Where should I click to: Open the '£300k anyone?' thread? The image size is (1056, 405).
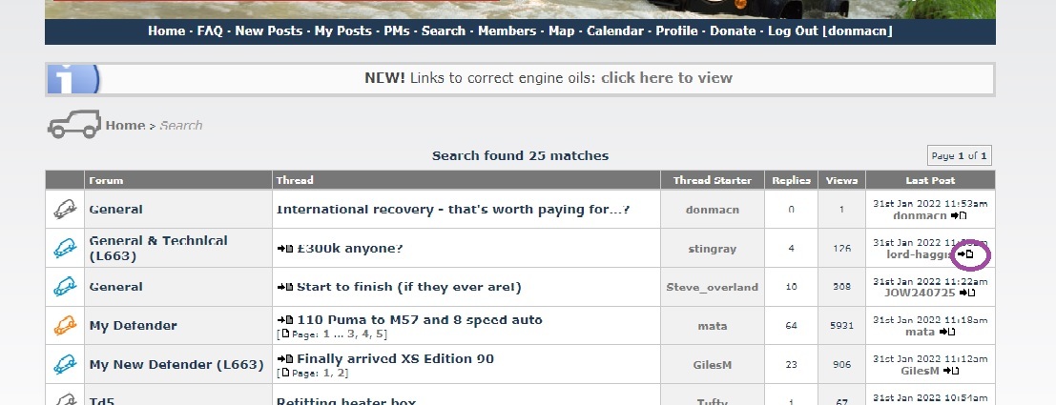[x=349, y=249]
